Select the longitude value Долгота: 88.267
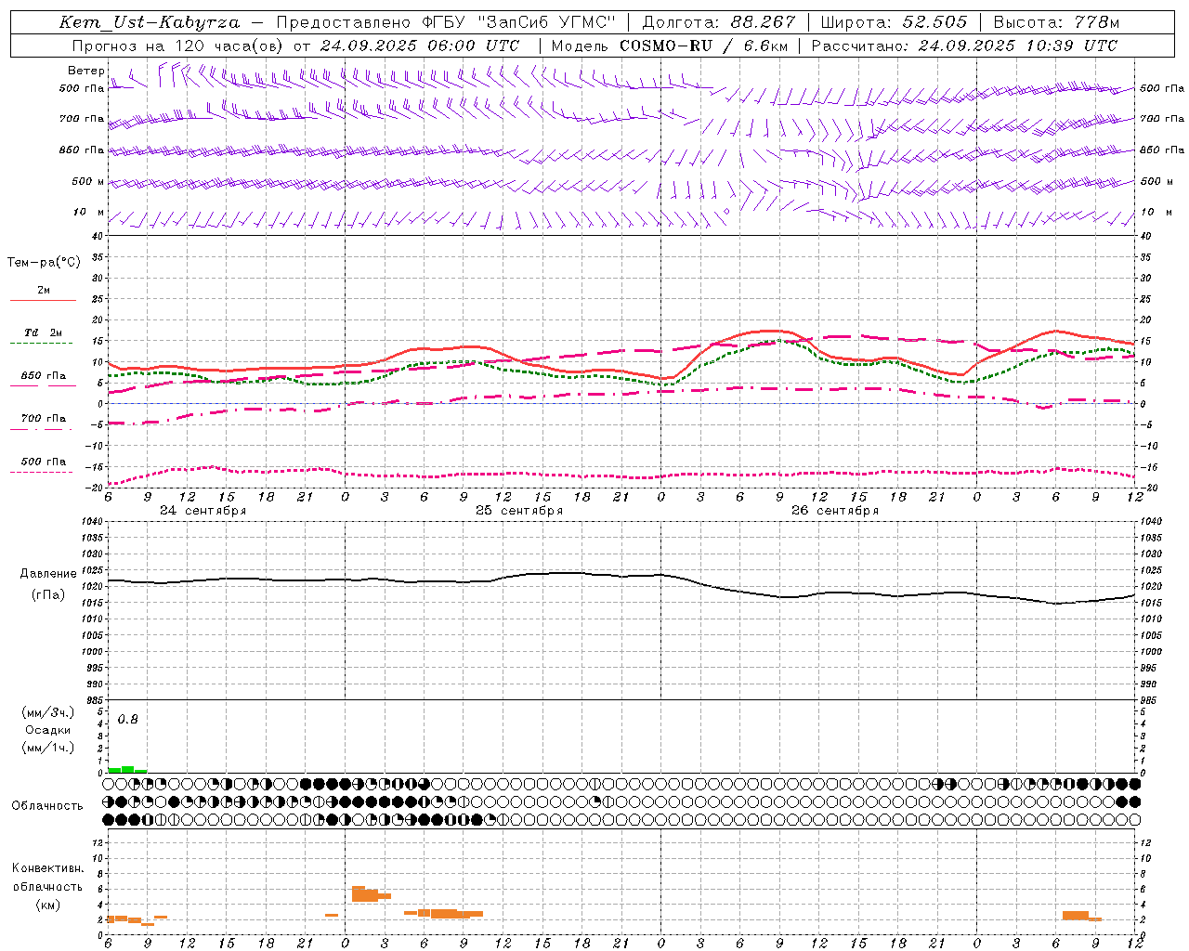 719,22
